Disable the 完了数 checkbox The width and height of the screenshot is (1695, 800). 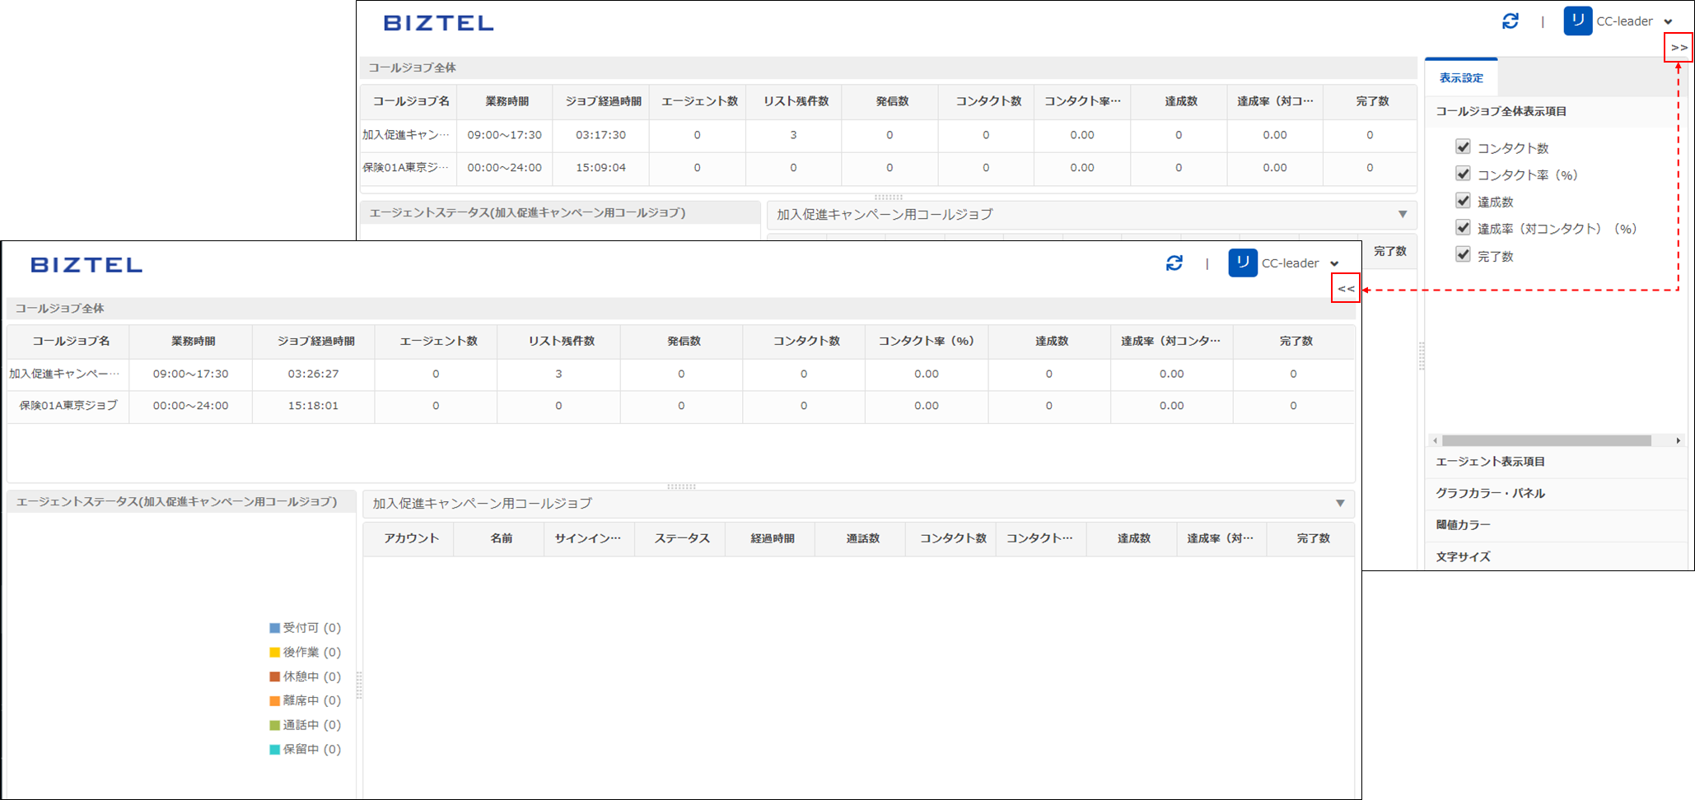pyautogui.click(x=1463, y=255)
